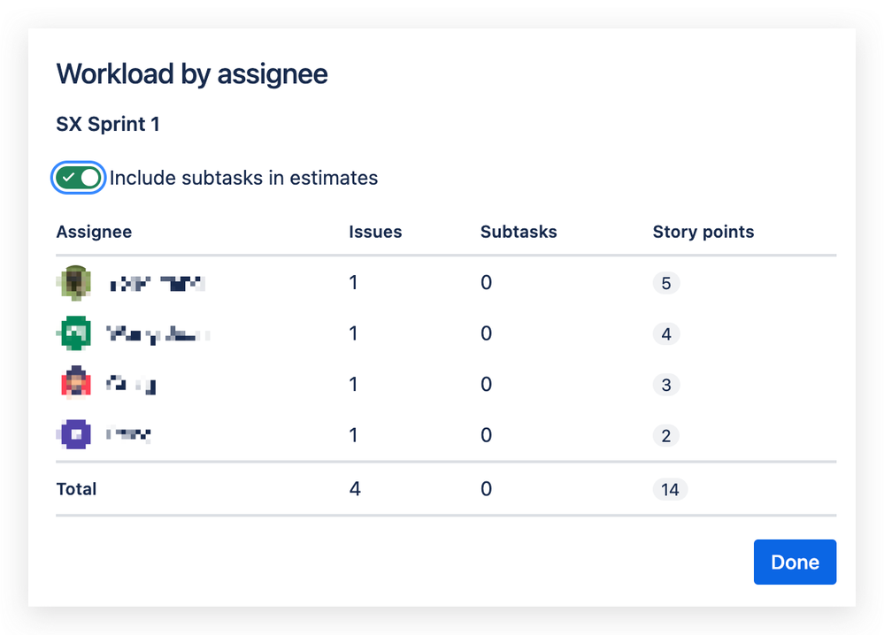Click the Done button
The height and width of the screenshot is (635, 884).
pos(795,562)
